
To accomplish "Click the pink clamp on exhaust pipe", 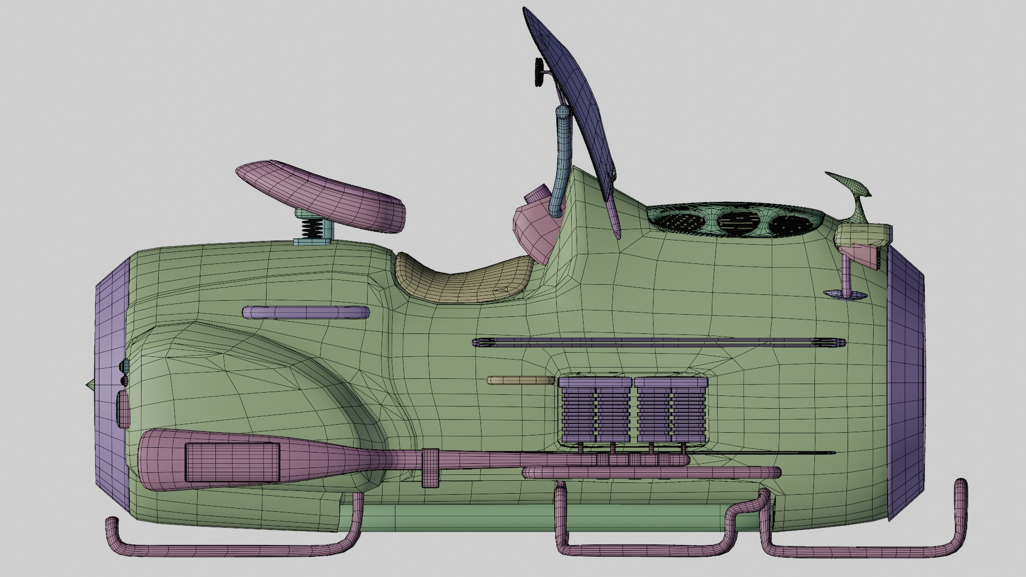I will click(431, 468).
